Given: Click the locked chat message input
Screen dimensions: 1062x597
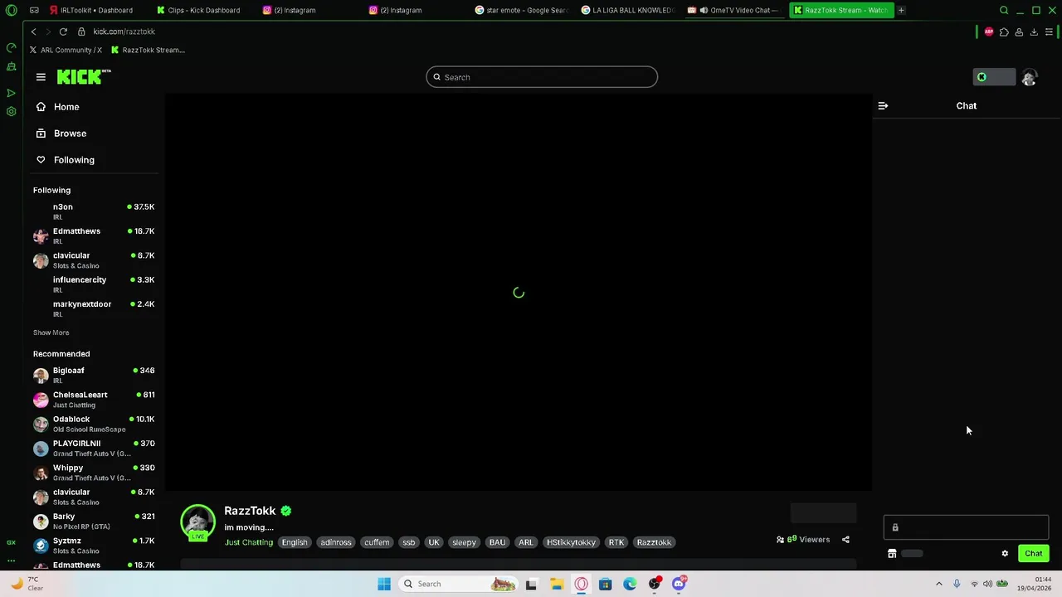Looking at the screenshot, I should click(x=966, y=527).
